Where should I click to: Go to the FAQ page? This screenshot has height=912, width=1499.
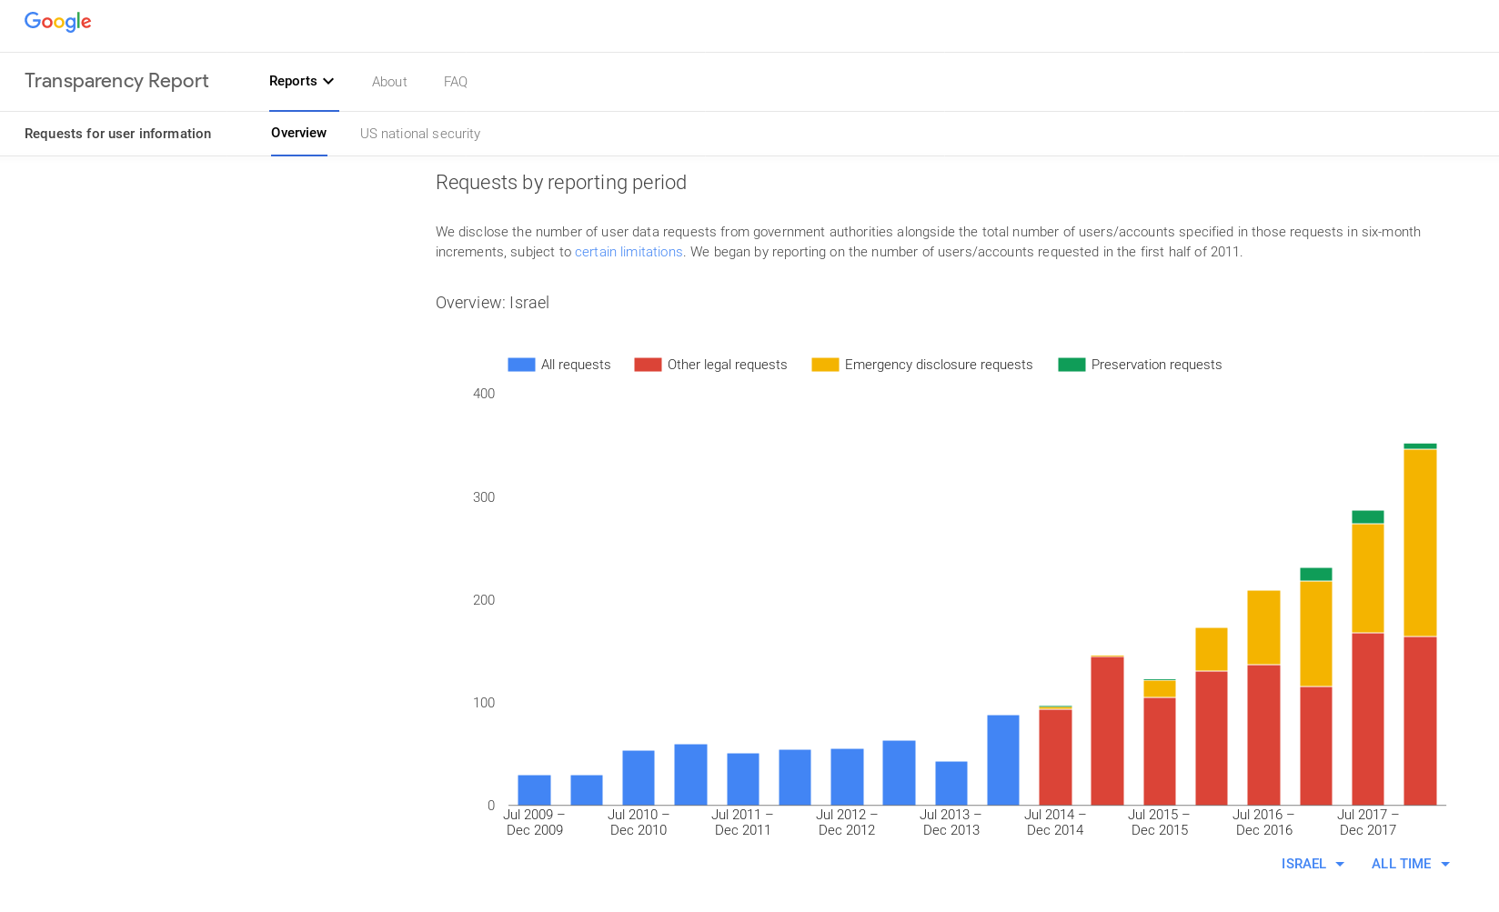[x=456, y=82]
